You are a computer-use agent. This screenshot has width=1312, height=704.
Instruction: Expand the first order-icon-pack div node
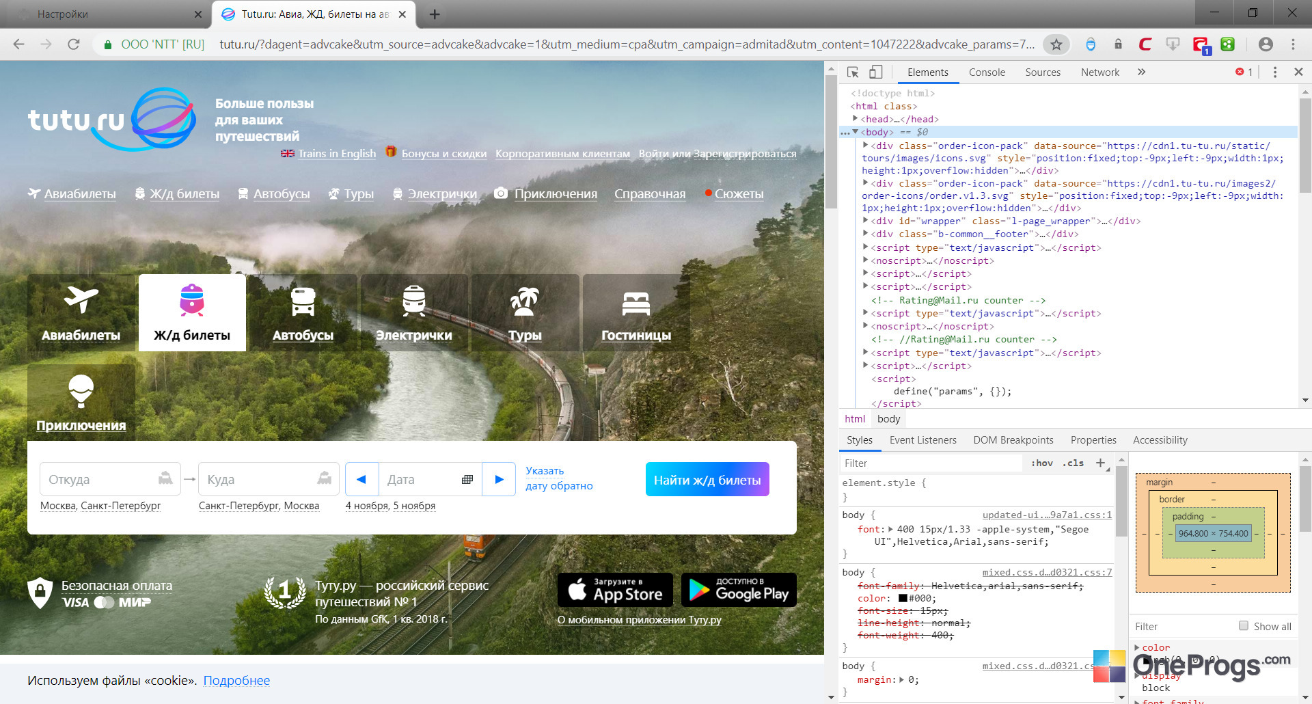coord(866,146)
